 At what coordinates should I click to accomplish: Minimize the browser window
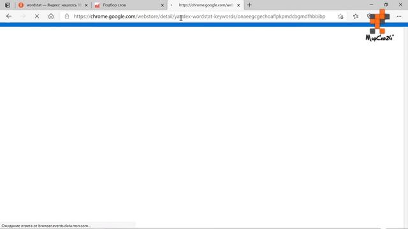click(x=371, y=4)
